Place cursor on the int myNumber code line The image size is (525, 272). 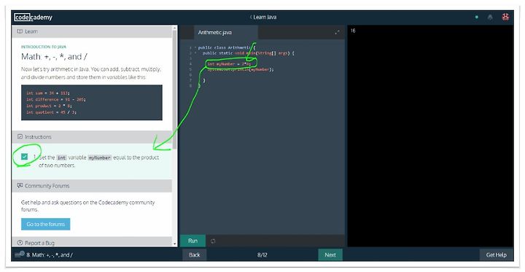(229, 63)
